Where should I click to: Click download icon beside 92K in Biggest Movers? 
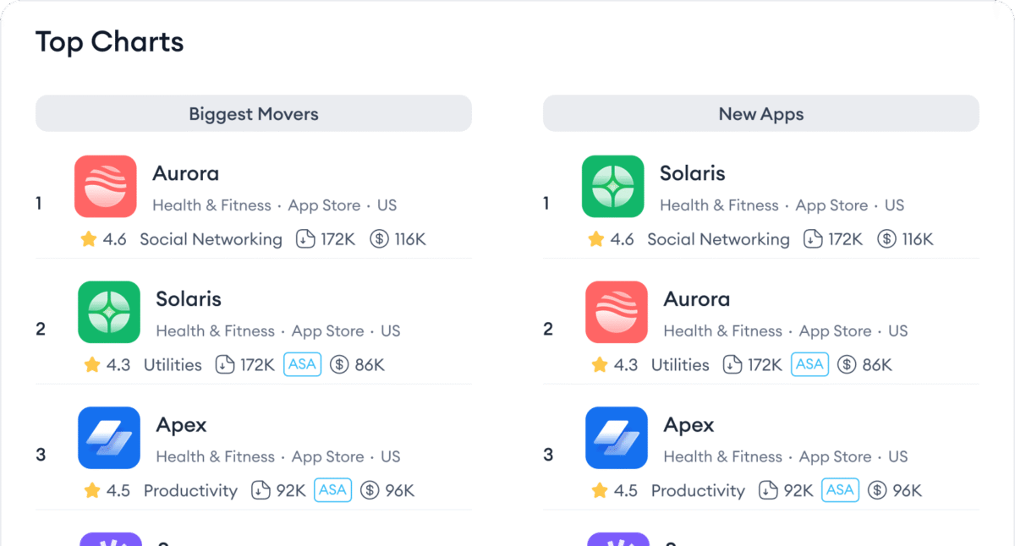pyautogui.click(x=261, y=490)
